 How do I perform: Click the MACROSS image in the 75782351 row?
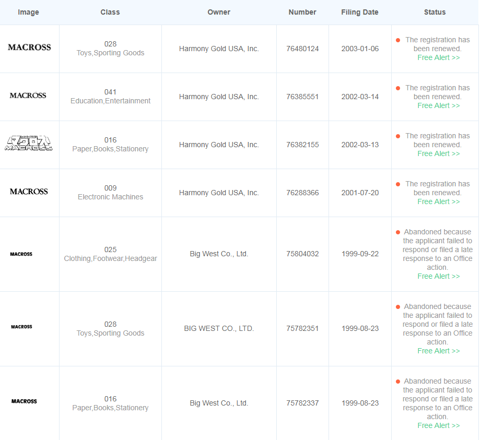[21, 327]
